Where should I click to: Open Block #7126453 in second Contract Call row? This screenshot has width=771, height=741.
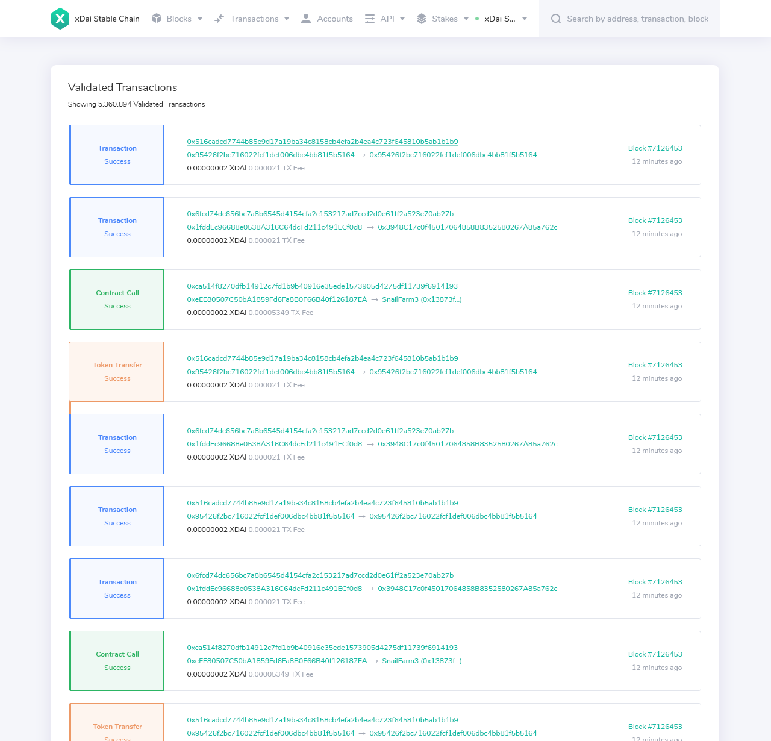(x=655, y=654)
